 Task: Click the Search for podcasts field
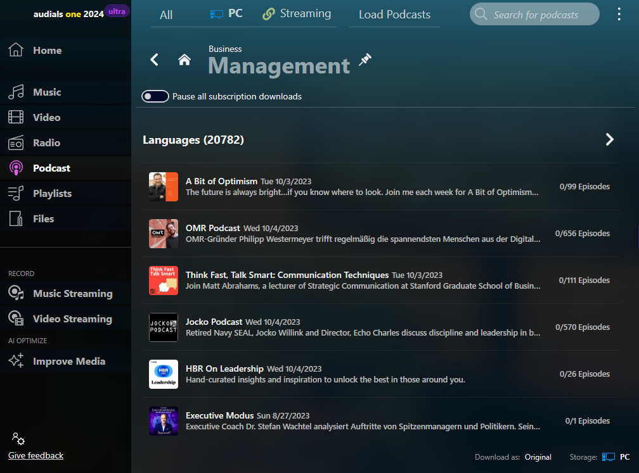coord(534,14)
